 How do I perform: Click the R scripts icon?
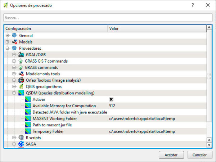pyautogui.click(x=21, y=138)
